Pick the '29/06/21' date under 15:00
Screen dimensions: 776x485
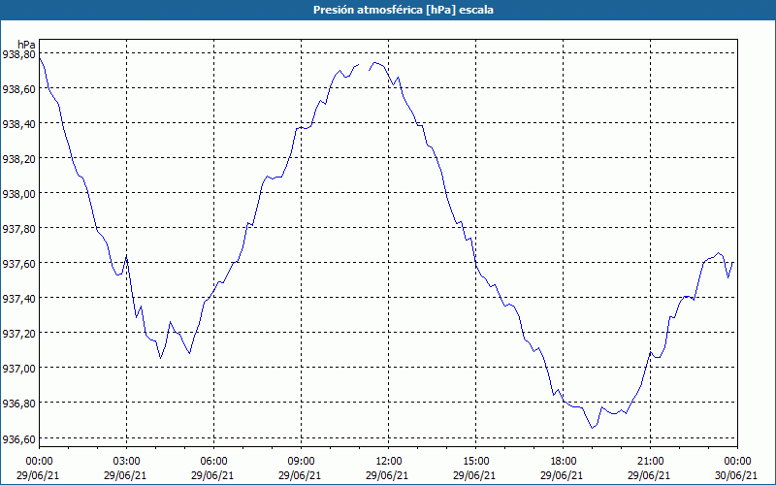474,475
